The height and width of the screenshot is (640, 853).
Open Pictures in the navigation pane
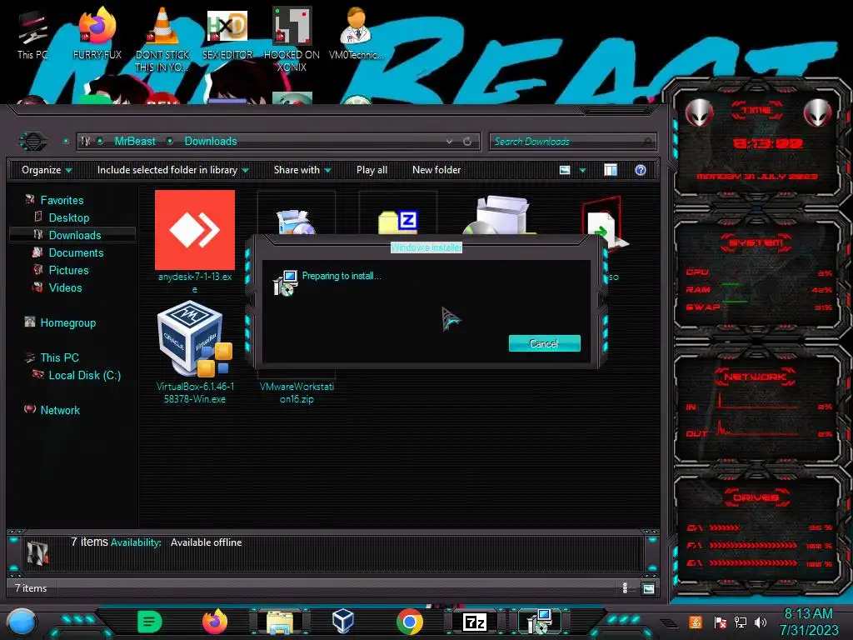tap(68, 270)
